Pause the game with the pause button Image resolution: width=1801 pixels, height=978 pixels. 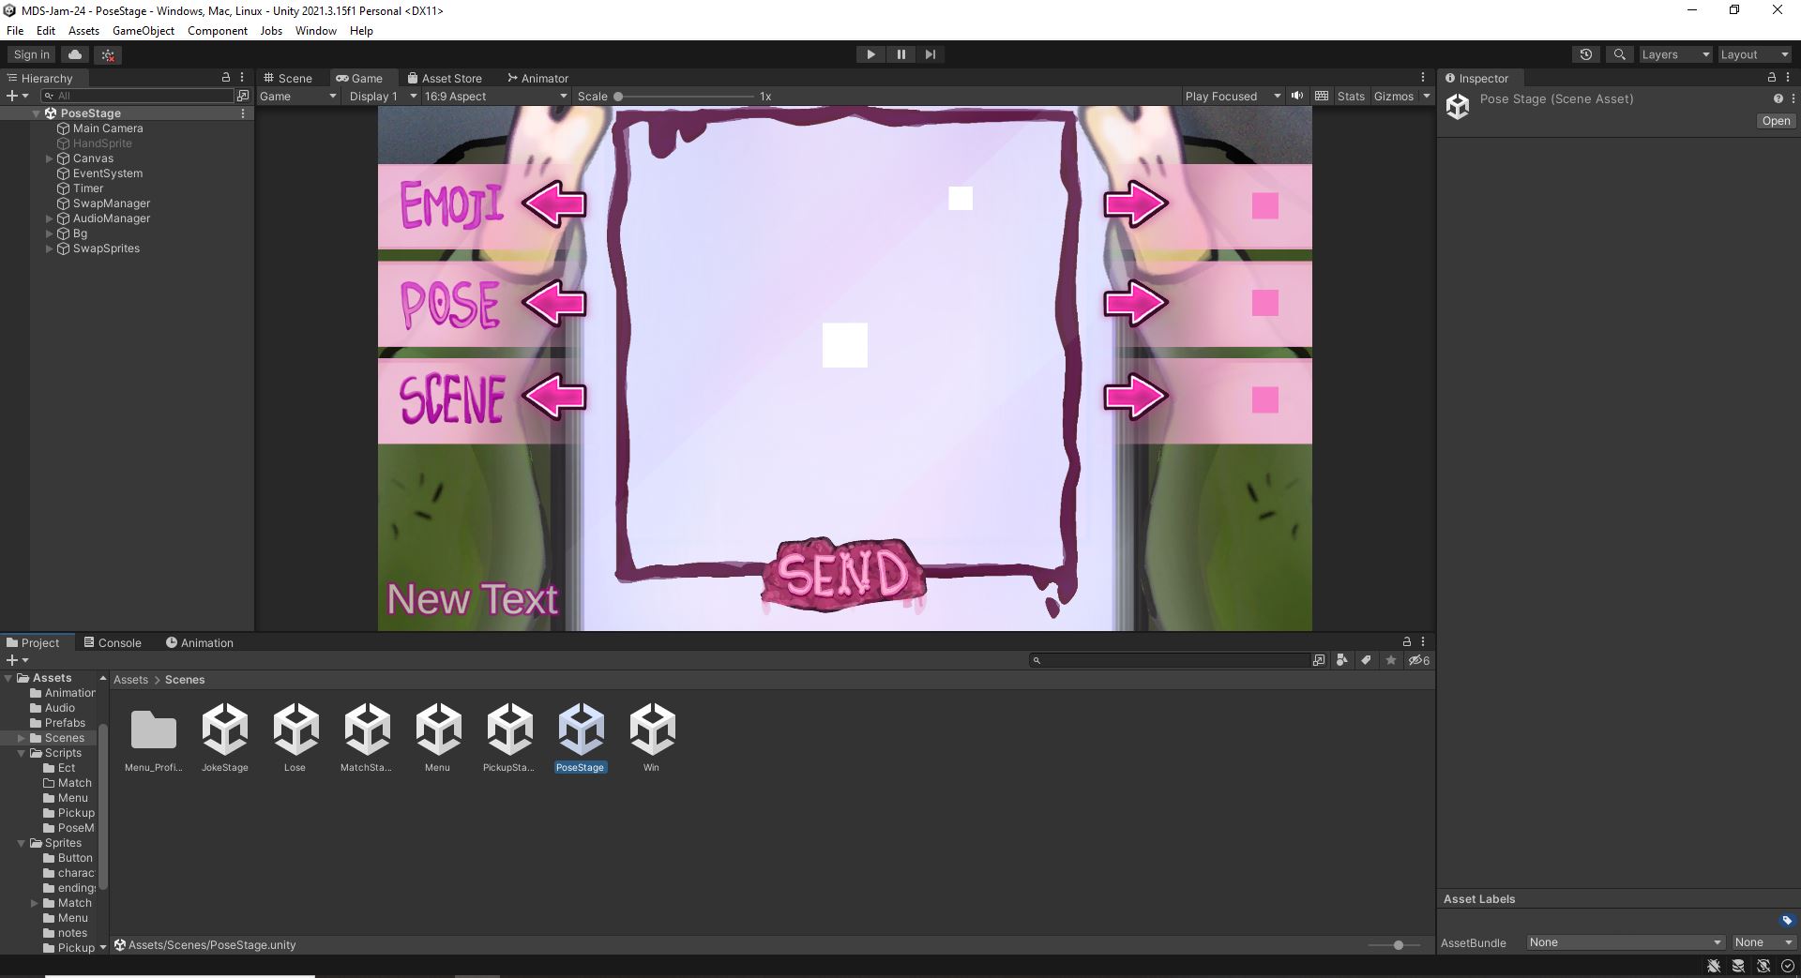click(x=900, y=54)
